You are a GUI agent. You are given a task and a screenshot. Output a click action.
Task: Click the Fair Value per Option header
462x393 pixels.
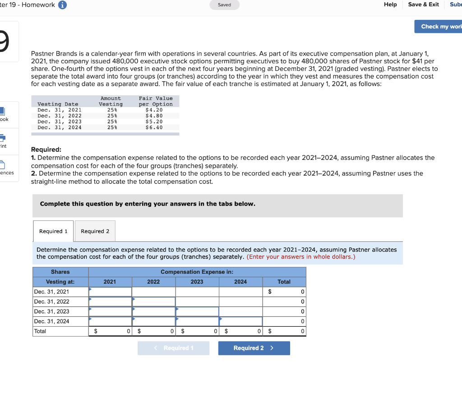pos(156,101)
